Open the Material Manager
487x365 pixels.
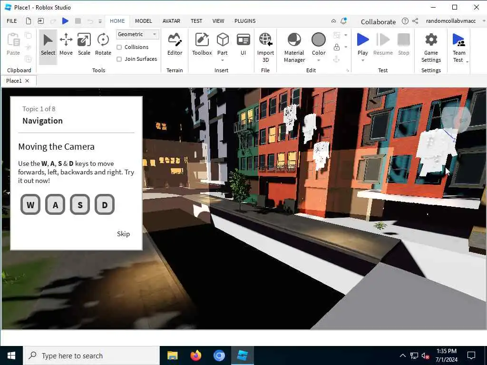tap(294, 48)
